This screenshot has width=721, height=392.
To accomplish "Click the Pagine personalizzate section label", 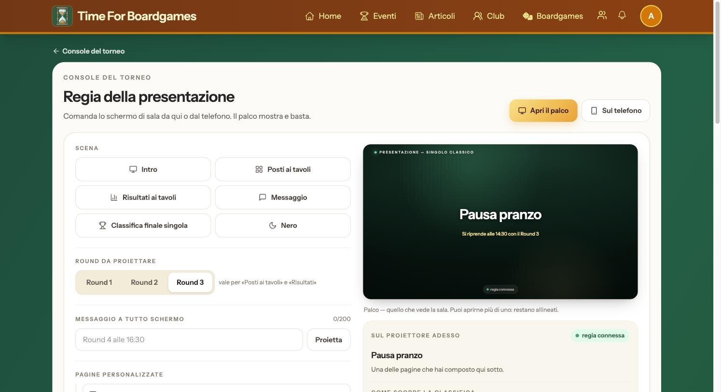I will tap(119, 375).
